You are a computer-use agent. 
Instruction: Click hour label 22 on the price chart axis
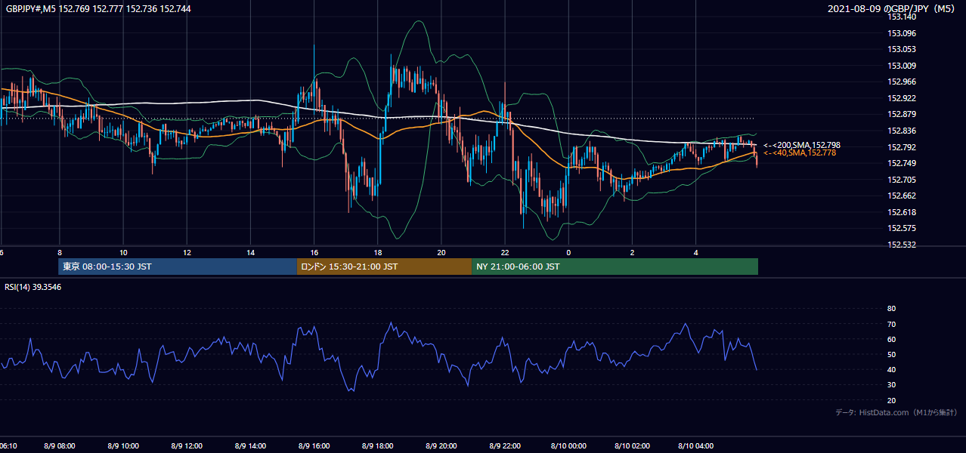coord(505,253)
